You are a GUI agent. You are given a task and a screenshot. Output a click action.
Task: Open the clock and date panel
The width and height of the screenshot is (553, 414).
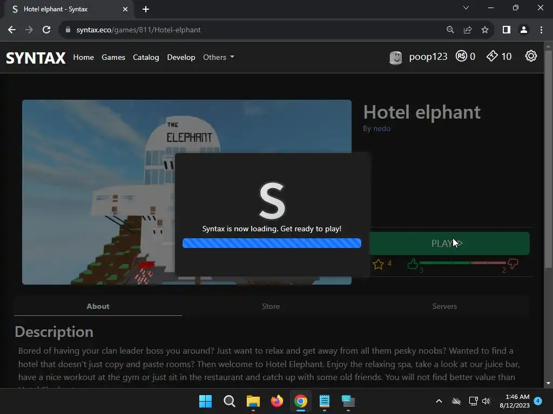[515, 401]
